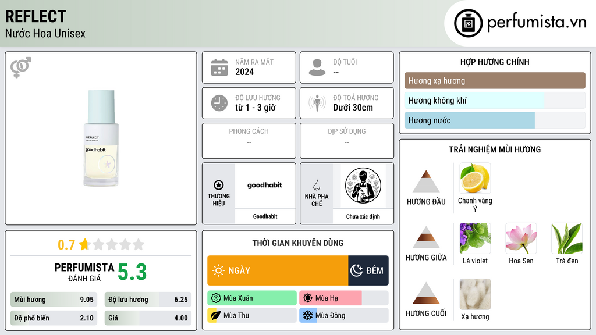596x335 pixels.
Task: Click the từ 1 - 3 giờ value
Action: coord(256,108)
